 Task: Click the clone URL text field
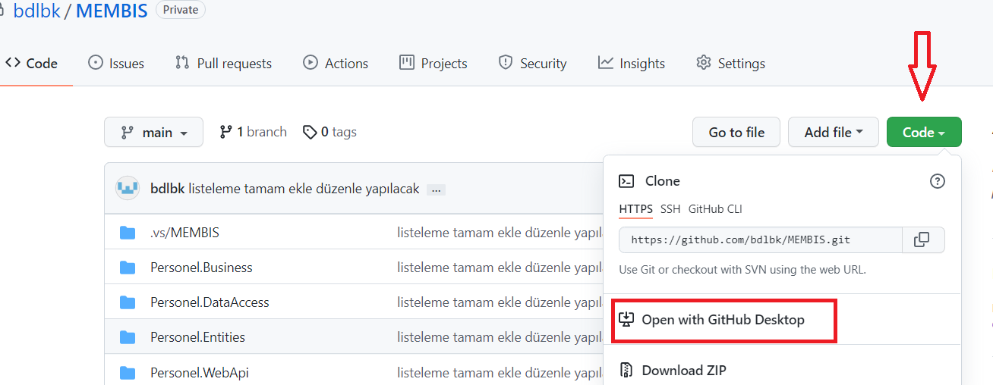point(761,239)
